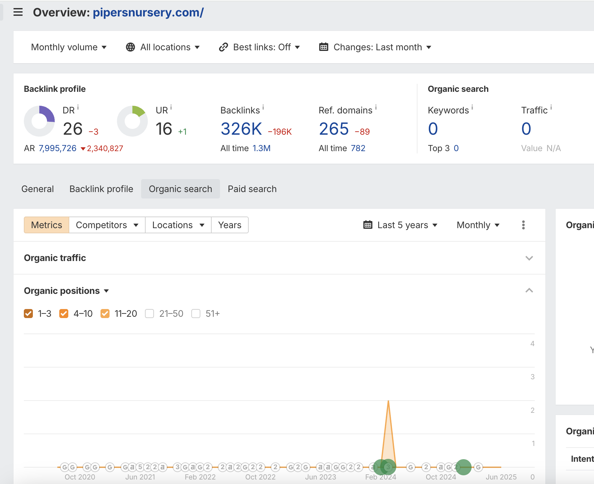This screenshot has height=484, width=594.
Task: Click DR info icon
Action: (x=78, y=107)
